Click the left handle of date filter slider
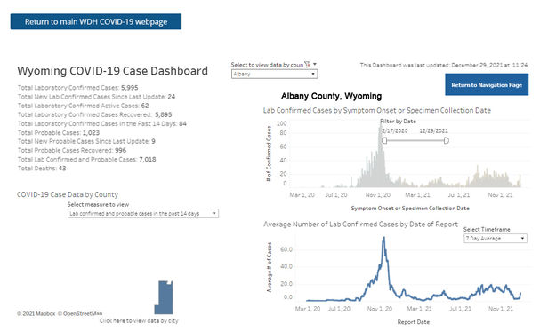Viewport: 556px width, 331px height. click(384, 141)
